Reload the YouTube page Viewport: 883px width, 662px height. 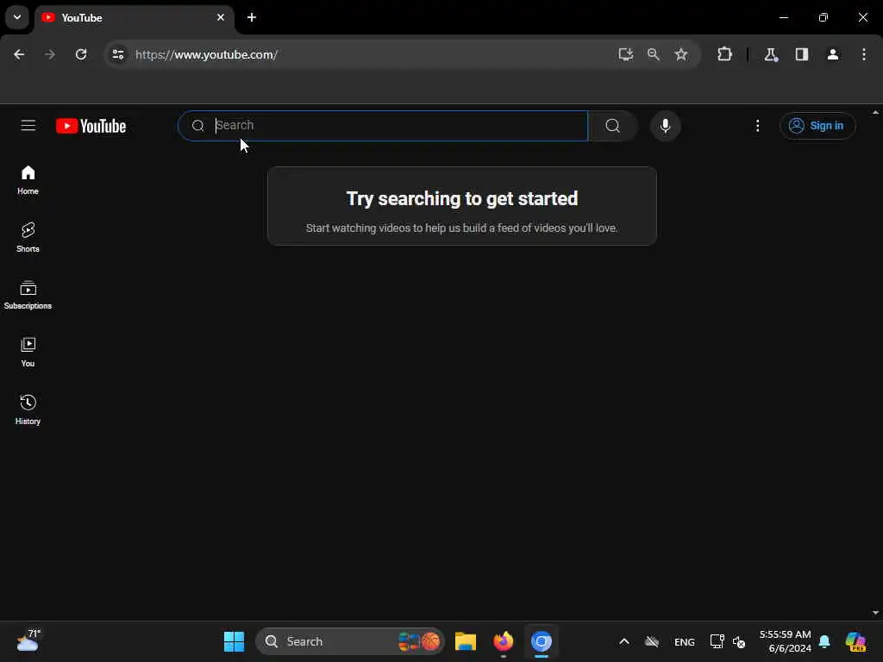[81, 54]
